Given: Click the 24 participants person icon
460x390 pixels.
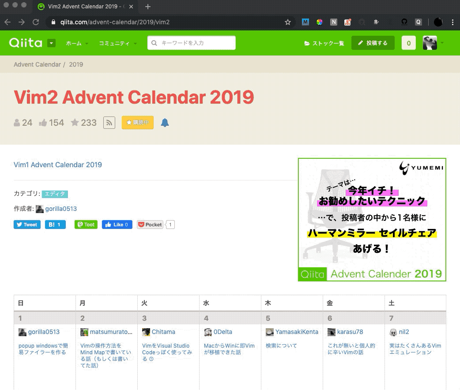Looking at the screenshot, I should [17, 123].
